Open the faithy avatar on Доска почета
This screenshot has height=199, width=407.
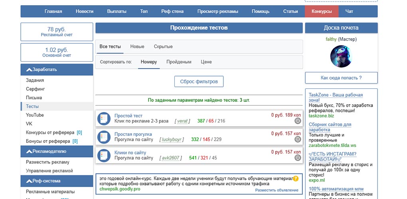point(341,57)
